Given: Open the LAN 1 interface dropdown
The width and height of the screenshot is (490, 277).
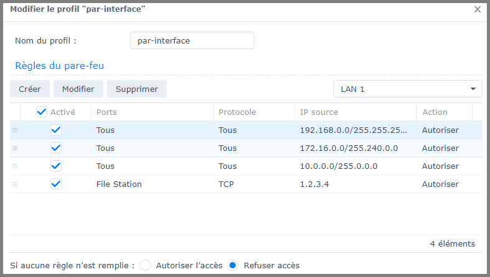Looking at the screenshot, I should tap(407, 89).
